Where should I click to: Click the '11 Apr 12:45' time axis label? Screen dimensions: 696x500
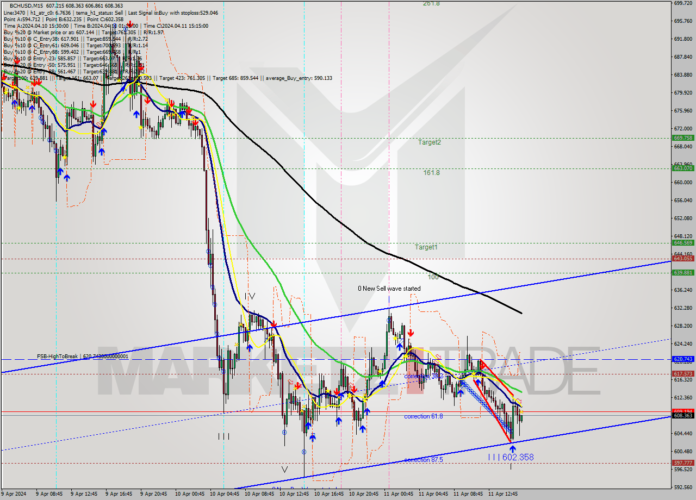tap(502, 495)
